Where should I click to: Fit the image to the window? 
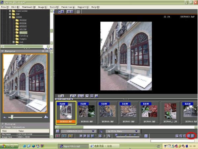pyautogui.click(x=92, y=96)
